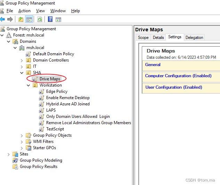Click the Edge Policy GPO link icon
The height and width of the screenshot is (185, 220).
41,92
